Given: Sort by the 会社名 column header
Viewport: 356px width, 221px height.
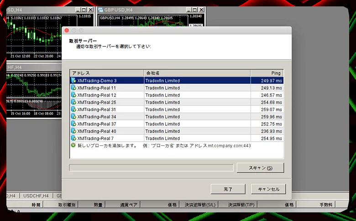Looking at the screenshot, I should (197, 73).
